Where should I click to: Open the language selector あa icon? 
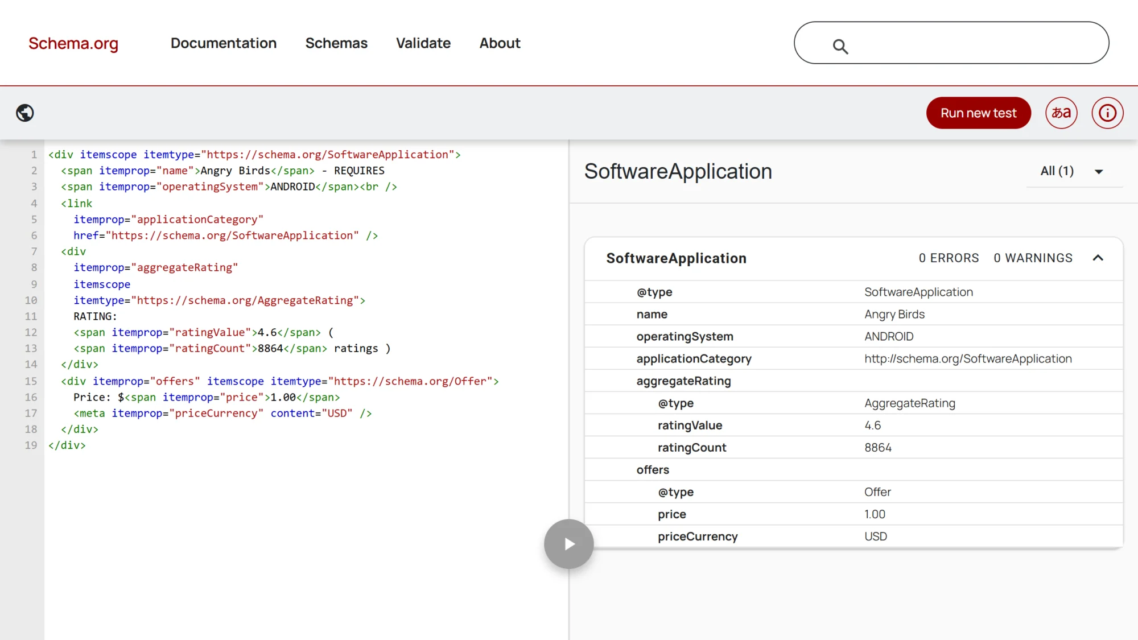pos(1061,113)
